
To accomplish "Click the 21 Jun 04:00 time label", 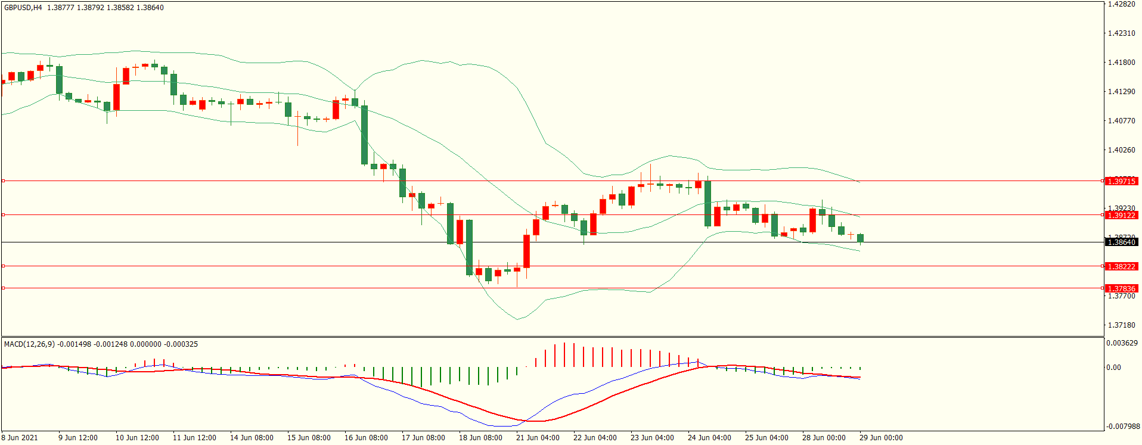I will coord(538,438).
